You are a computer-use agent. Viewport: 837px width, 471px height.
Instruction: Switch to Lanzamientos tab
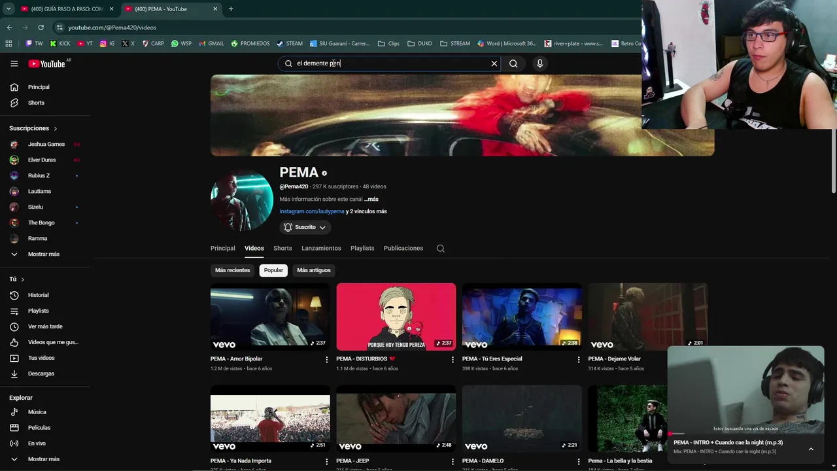pos(321,249)
